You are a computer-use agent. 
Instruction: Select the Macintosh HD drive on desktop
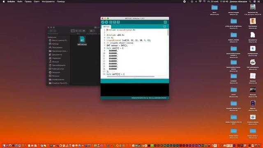click(253, 10)
